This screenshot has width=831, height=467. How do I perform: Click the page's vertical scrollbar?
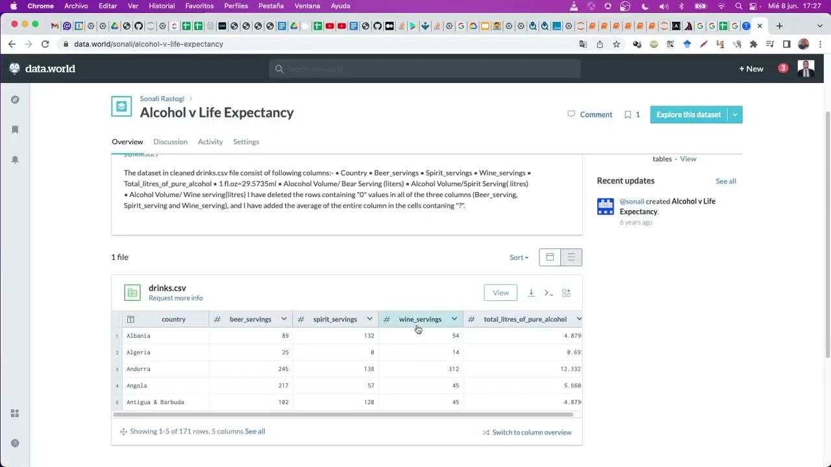click(x=827, y=233)
